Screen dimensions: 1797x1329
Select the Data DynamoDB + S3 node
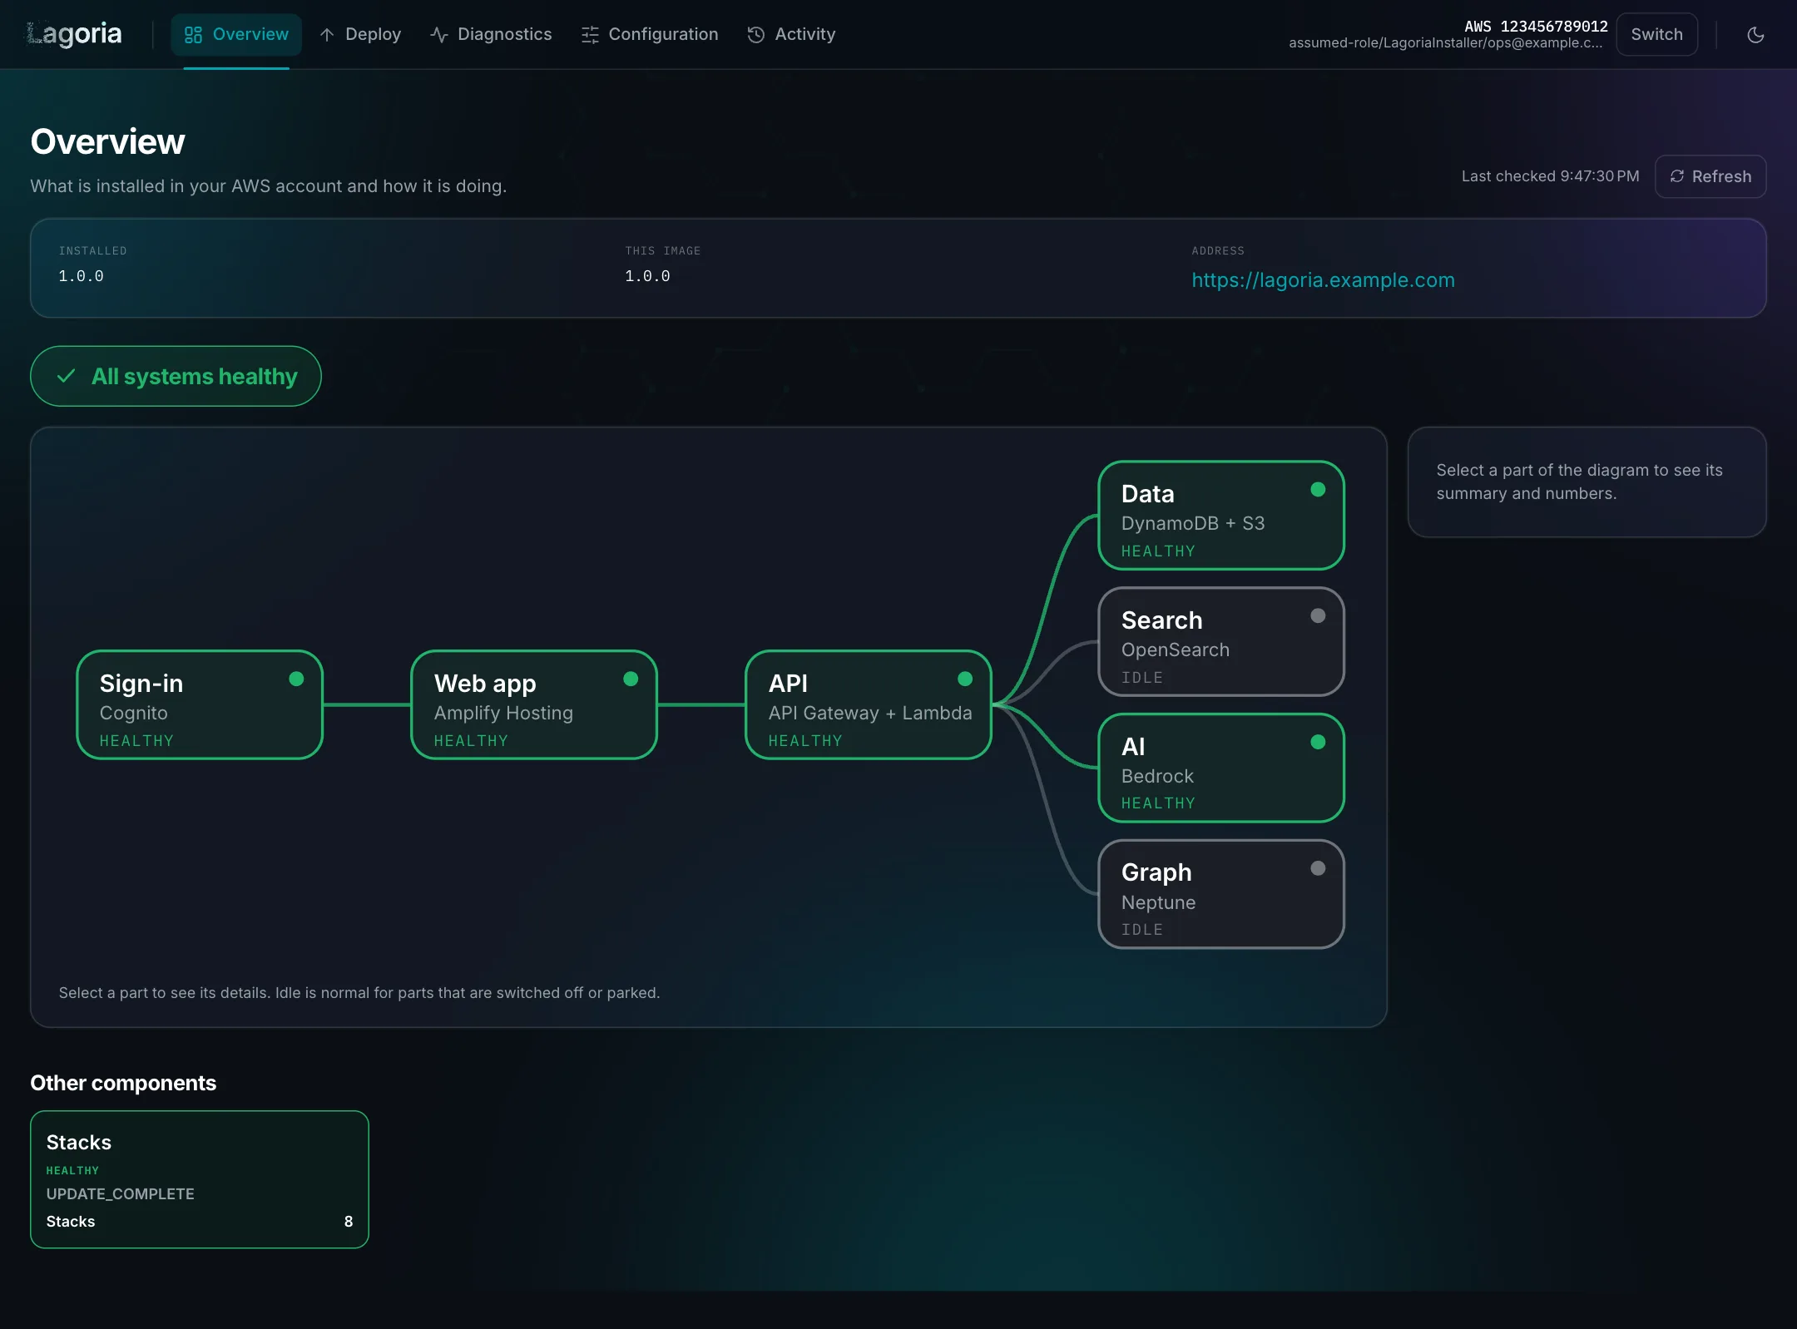tap(1221, 516)
